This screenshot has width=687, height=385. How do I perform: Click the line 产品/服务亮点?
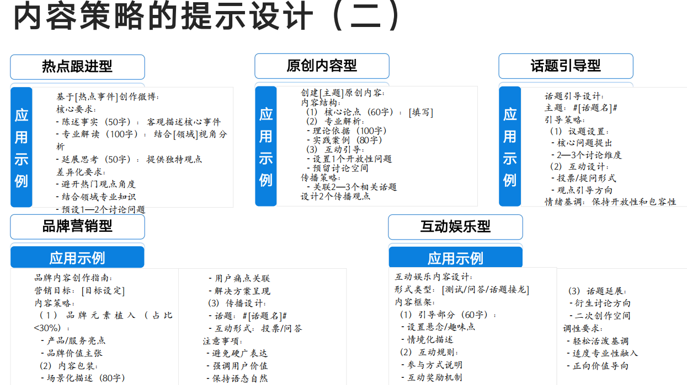(73, 341)
